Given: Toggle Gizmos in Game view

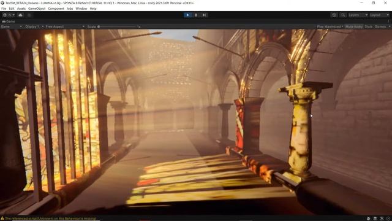Looking at the screenshot, I should pyautogui.click(x=380, y=26).
